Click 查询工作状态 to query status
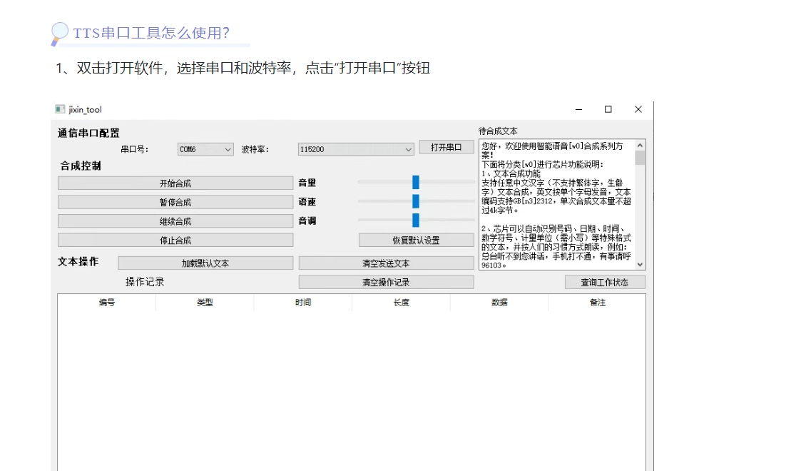The height and width of the screenshot is (471, 796). 607,282
